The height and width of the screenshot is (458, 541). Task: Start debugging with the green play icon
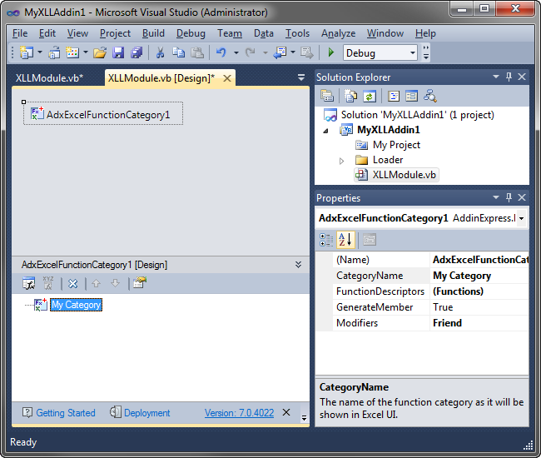331,52
